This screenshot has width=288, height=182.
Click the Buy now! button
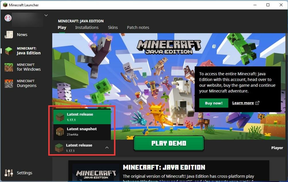[214, 103]
